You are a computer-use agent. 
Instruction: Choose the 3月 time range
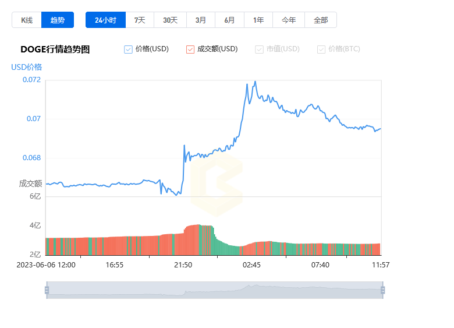[x=201, y=20]
